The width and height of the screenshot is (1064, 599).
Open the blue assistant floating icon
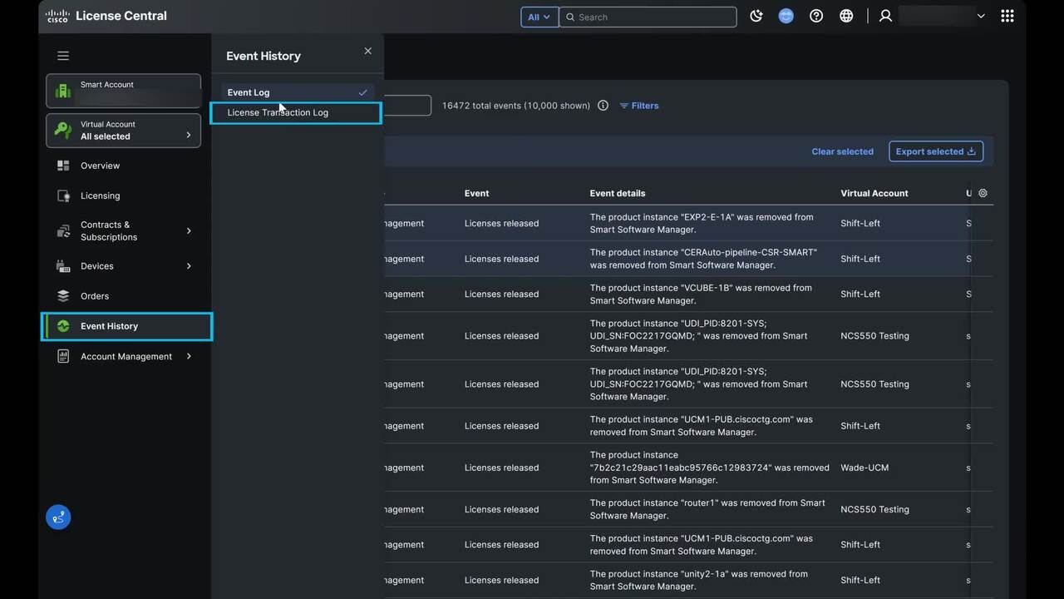58,517
